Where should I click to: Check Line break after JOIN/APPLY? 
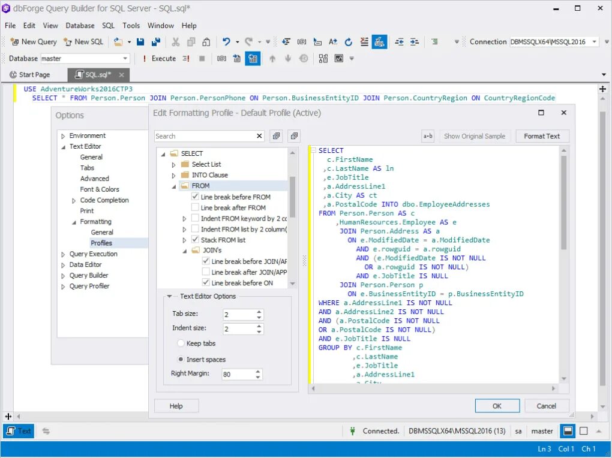[206, 272]
